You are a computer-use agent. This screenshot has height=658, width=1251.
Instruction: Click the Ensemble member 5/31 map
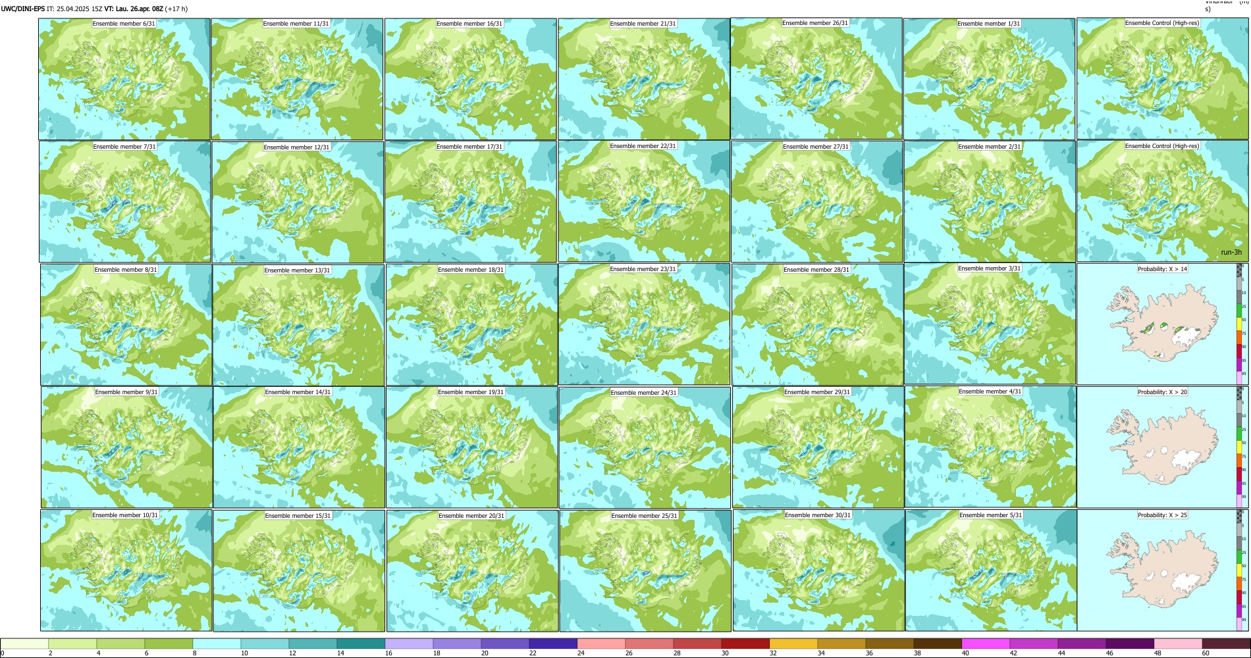pyautogui.click(x=992, y=570)
